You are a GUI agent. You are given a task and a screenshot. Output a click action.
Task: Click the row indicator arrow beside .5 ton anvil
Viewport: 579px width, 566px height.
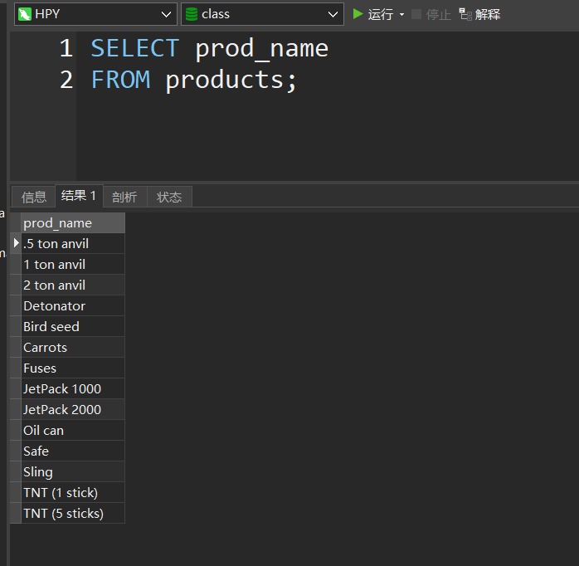point(16,243)
